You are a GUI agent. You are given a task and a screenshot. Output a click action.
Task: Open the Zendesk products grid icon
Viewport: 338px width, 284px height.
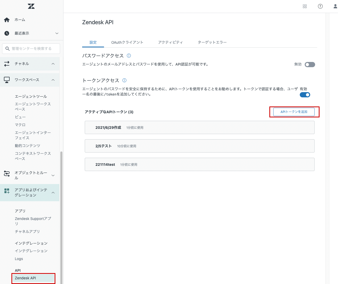(x=305, y=6)
